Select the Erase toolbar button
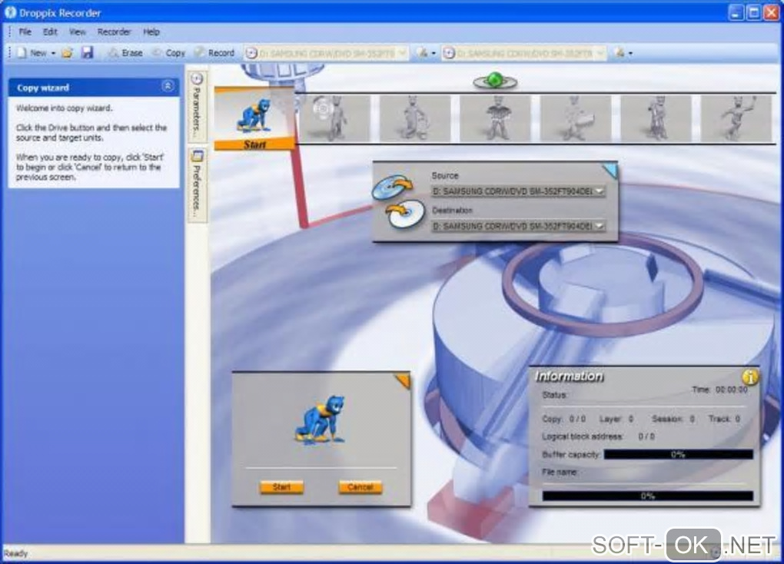The width and height of the screenshot is (784, 564). point(125,53)
